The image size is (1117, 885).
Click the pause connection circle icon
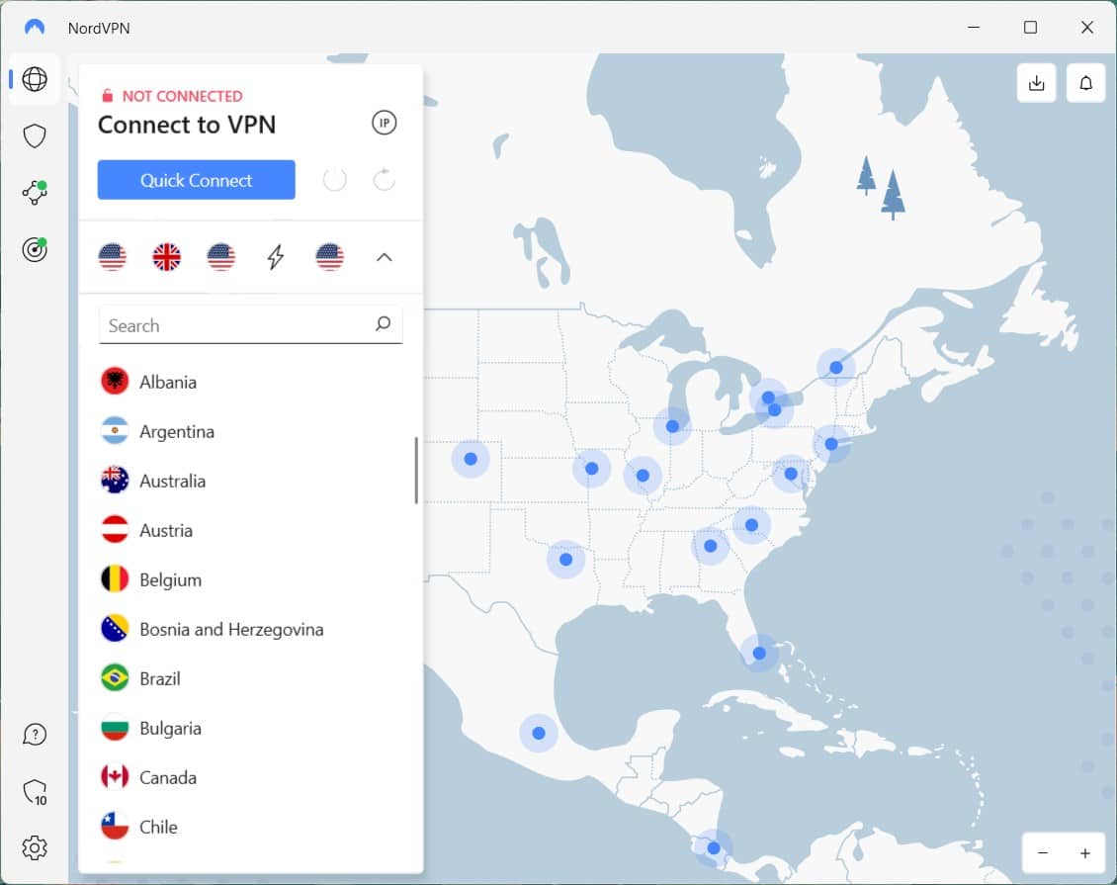click(x=335, y=180)
